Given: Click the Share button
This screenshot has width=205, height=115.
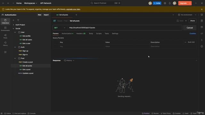Looking at the screenshot, I should pyautogui.click(x=193, y=21).
